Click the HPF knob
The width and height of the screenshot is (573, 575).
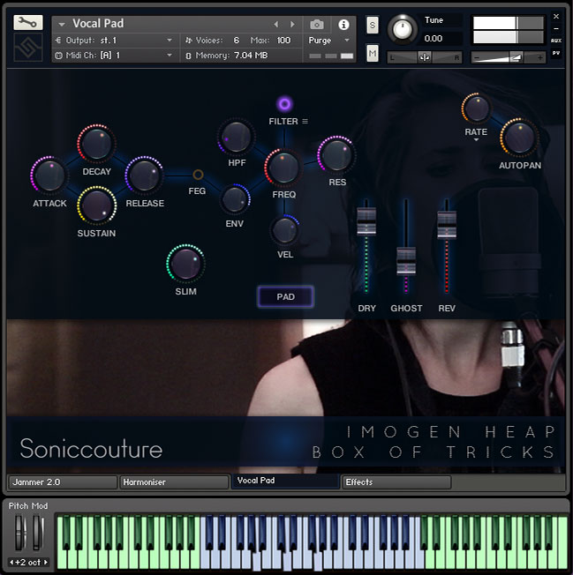tap(236, 138)
